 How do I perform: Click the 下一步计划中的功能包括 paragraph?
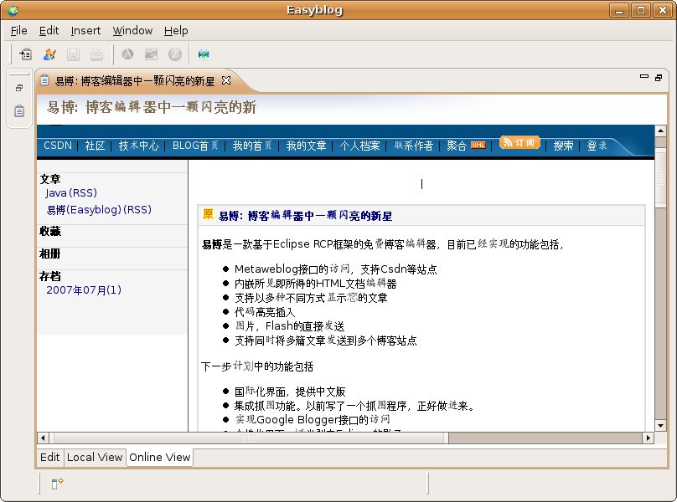(257, 366)
